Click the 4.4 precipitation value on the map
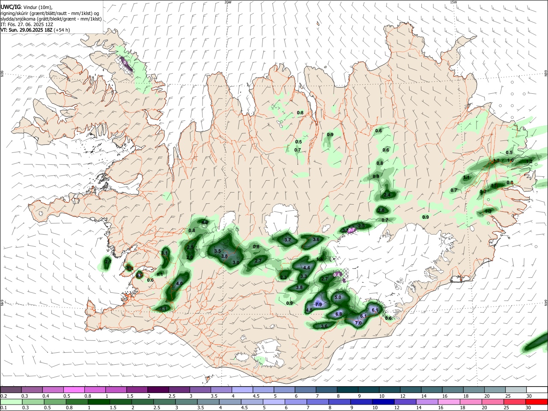548x411 pixels. point(307,268)
